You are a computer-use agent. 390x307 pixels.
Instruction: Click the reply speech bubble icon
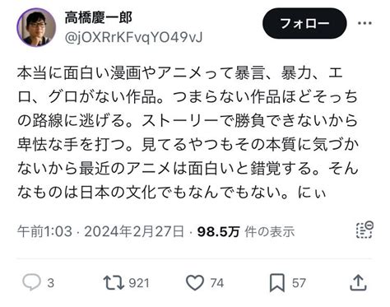coord(31,282)
